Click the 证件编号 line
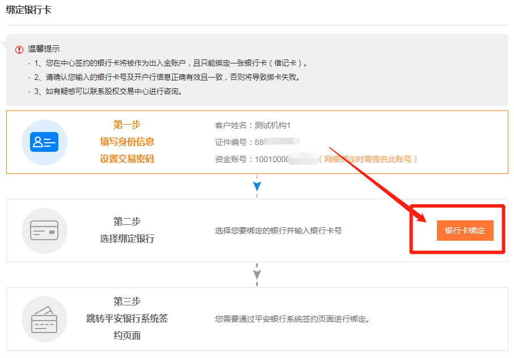 (x=257, y=142)
